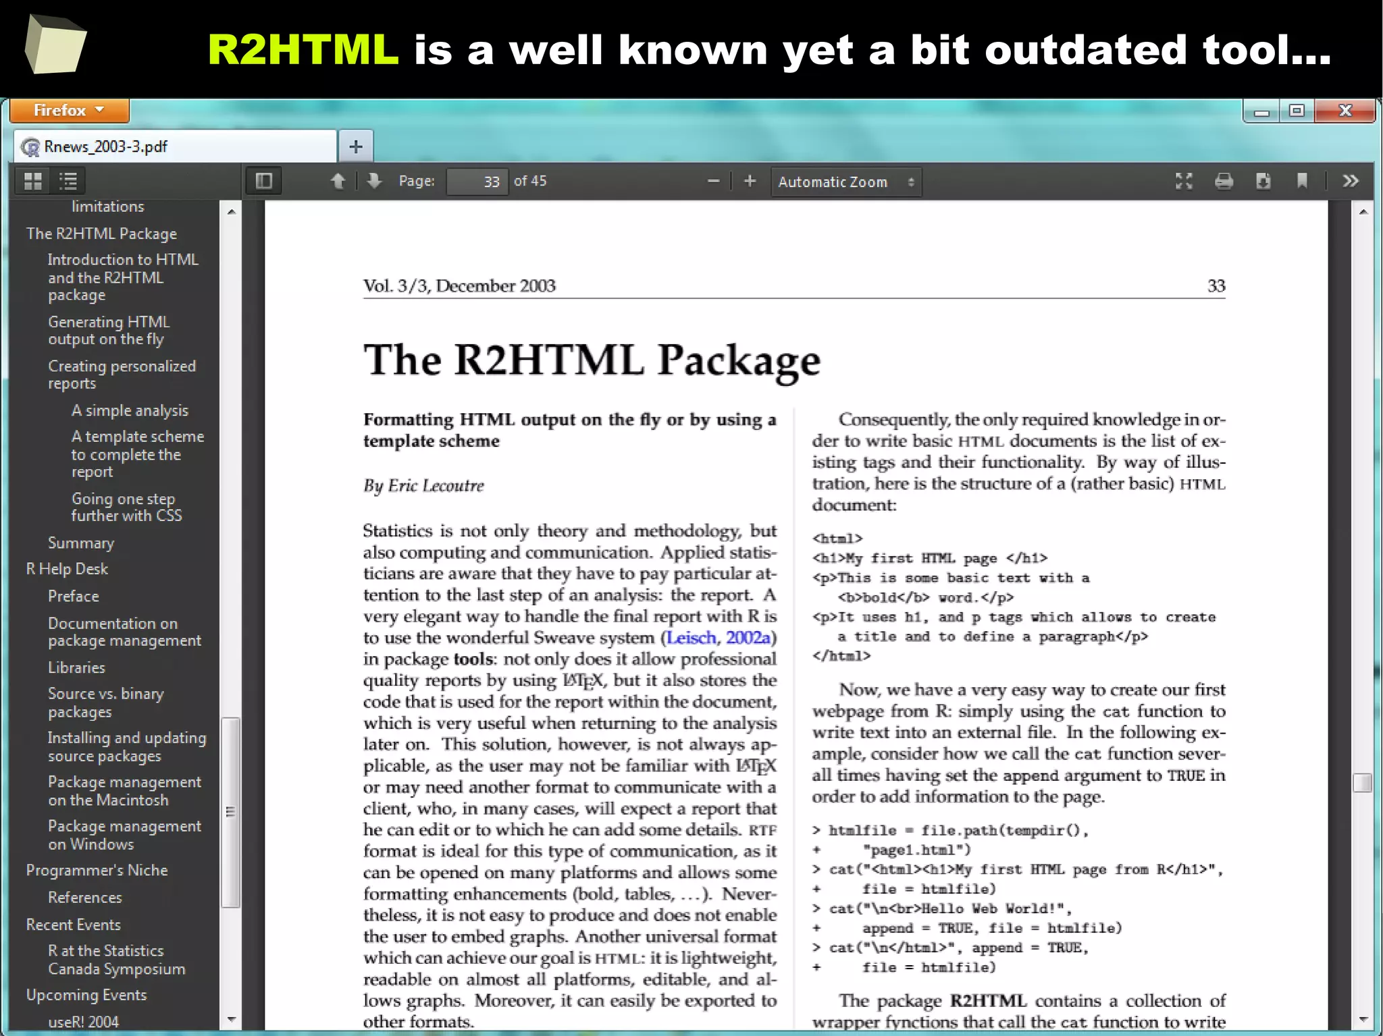Select 'References' outline entry

pos(84,898)
